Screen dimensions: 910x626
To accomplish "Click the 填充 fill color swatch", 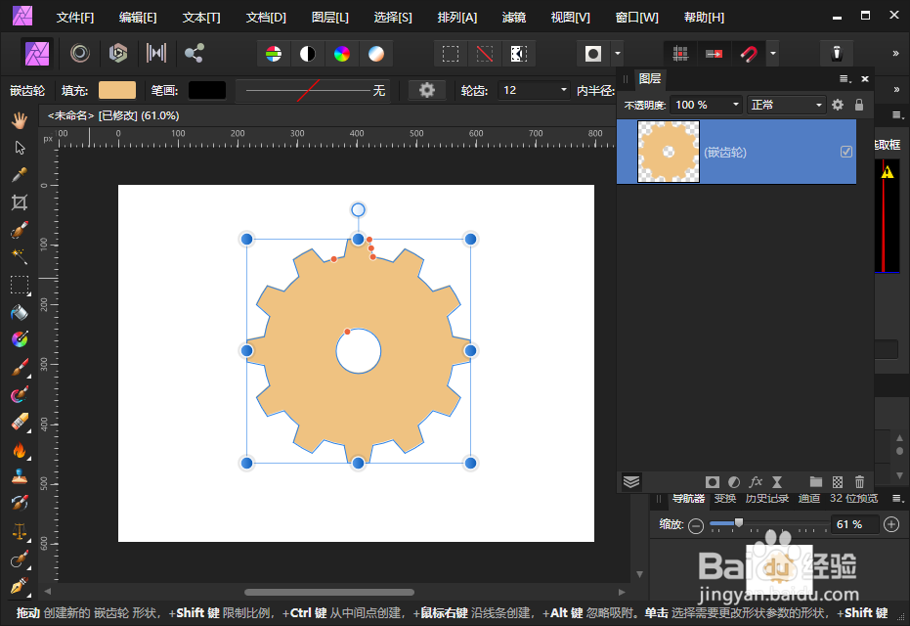I will pos(116,90).
